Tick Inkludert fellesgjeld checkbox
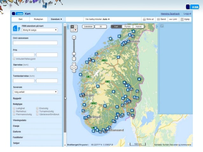 pos(14,59)
